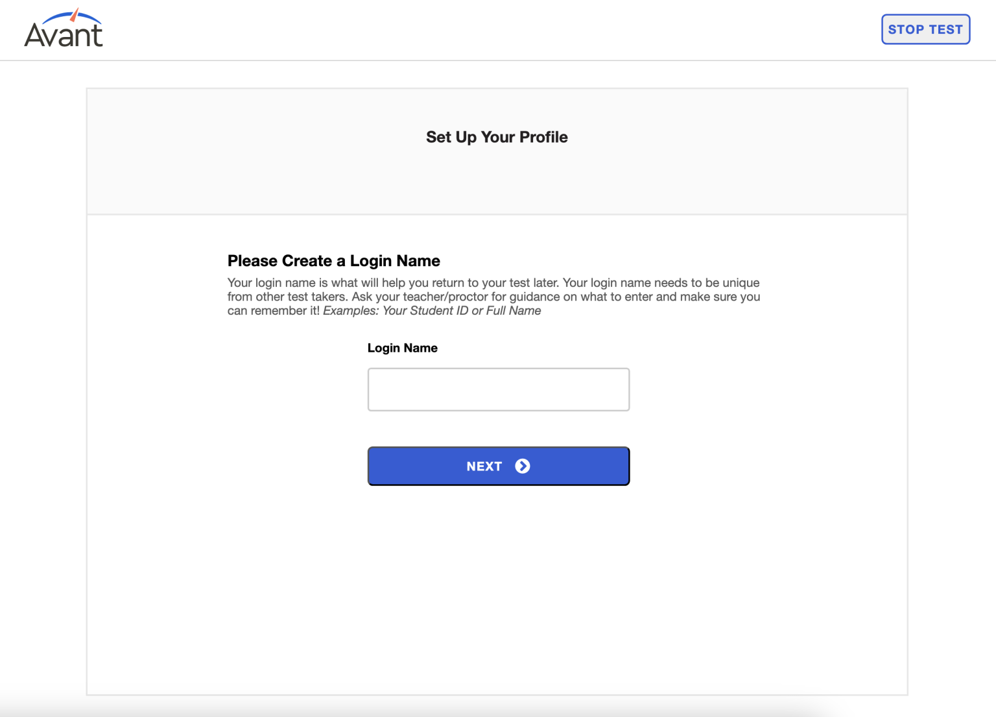Click the "Please Create a Login Name" heading

(x=333, y=261)
